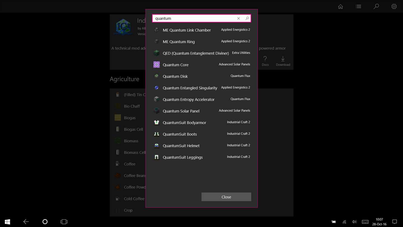Viewport: 403px width, 227px height.
Task: Click Bio Chaff in Agriculture list
Action: (x=132, y=106)
